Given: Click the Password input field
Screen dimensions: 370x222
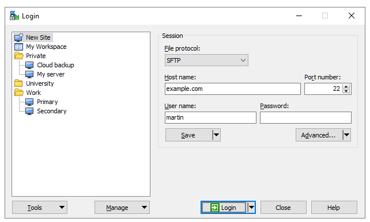Looking at the screenshot, I should (305, 117).
